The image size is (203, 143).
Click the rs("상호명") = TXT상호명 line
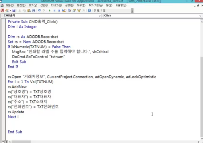coord(29,92)
